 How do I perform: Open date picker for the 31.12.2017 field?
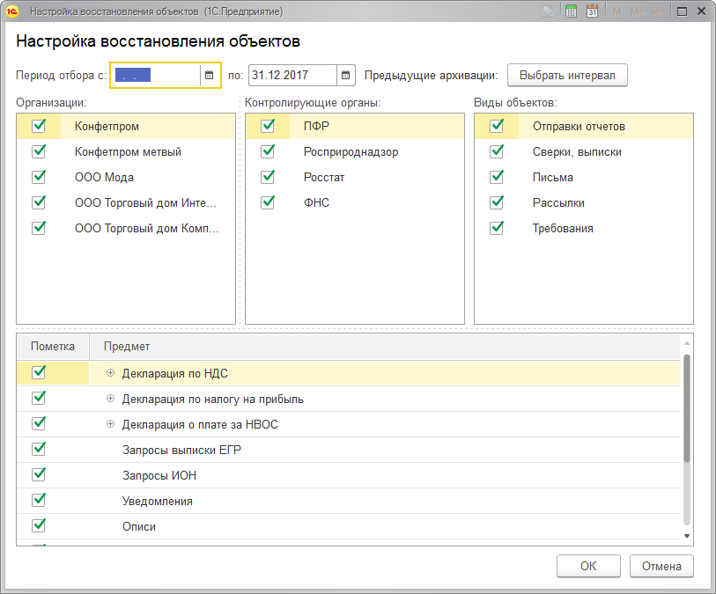click(346, 76)
